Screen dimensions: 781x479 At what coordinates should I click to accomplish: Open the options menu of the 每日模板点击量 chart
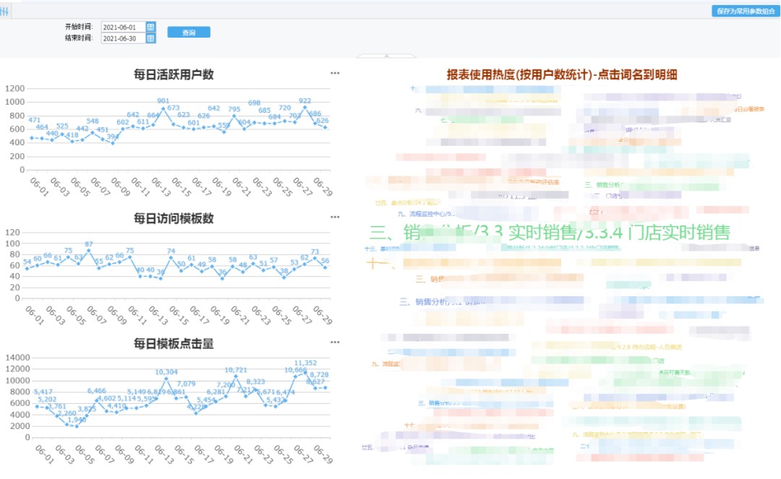pos(335,341)
